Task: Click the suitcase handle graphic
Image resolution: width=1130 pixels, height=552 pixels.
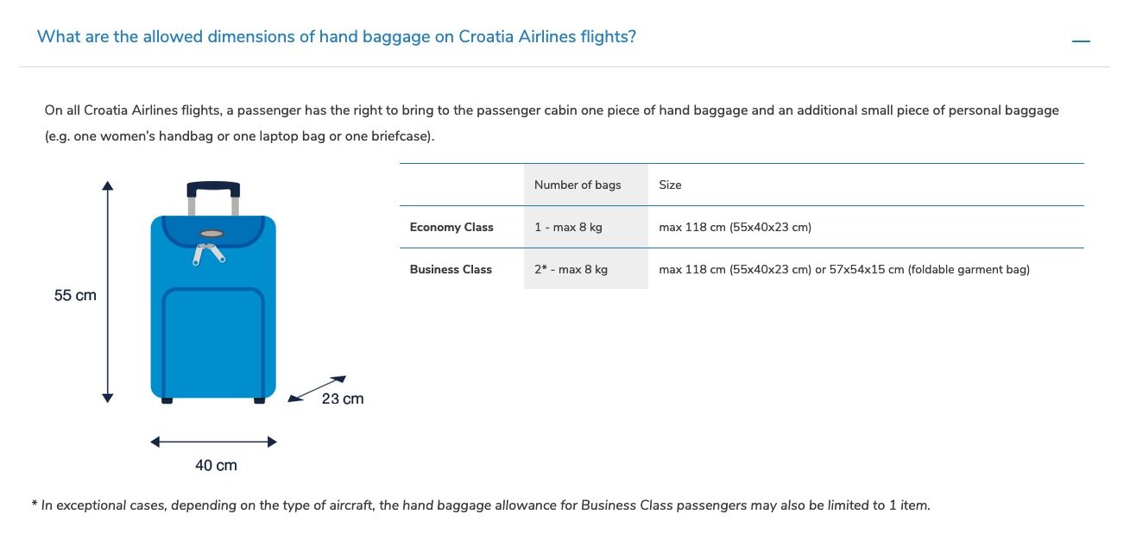Action: [211, 185]
